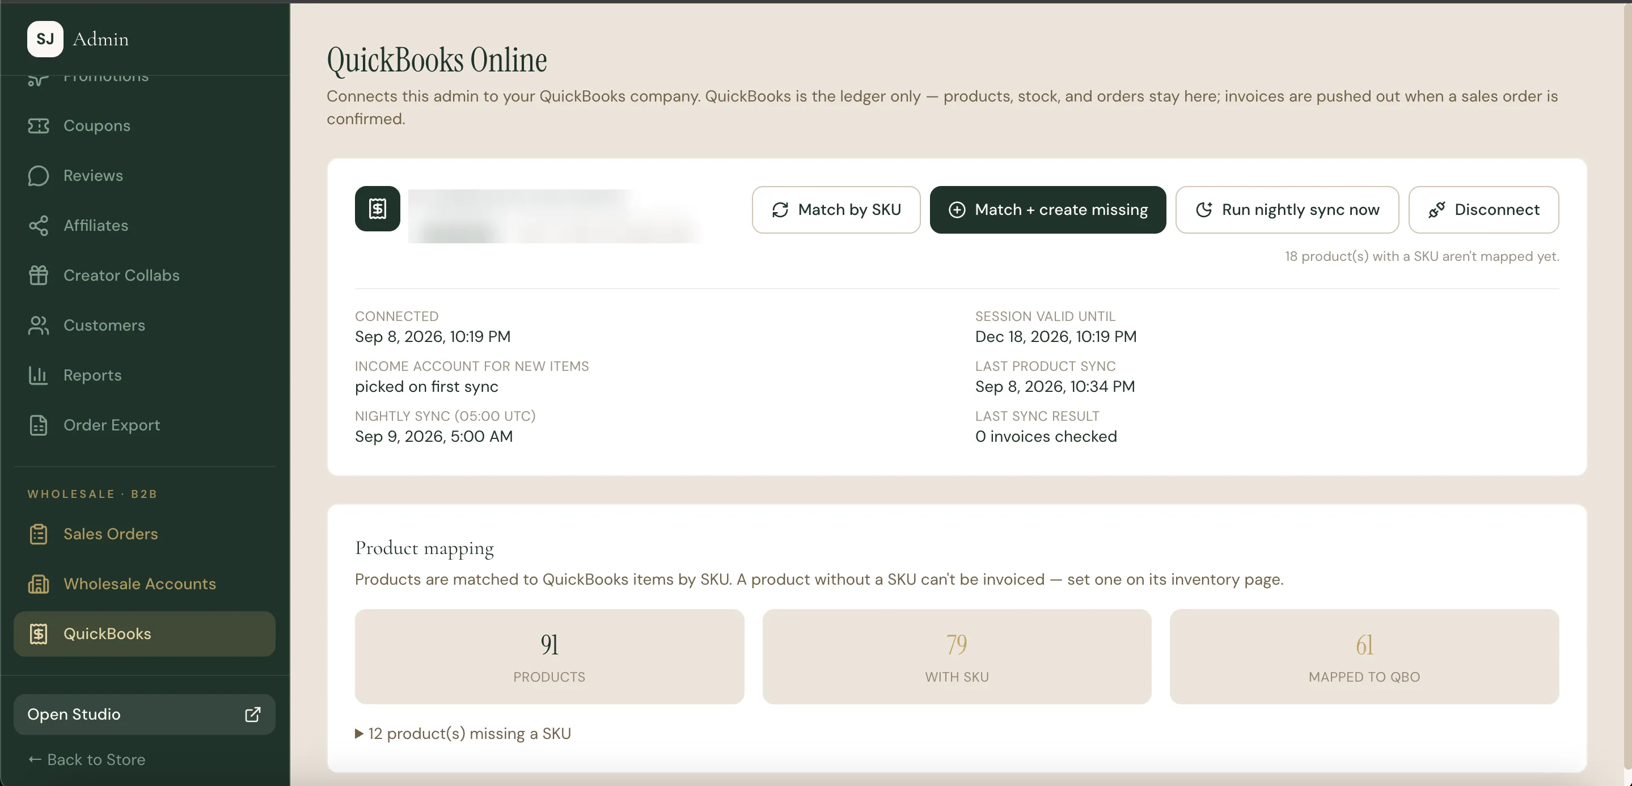Click the external link icon on Open Studio
The height and width of the screenshot is (786, 1632).
point(252,715)
